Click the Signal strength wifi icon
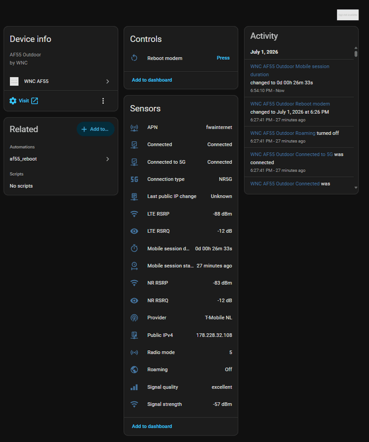 coord(134,404)
